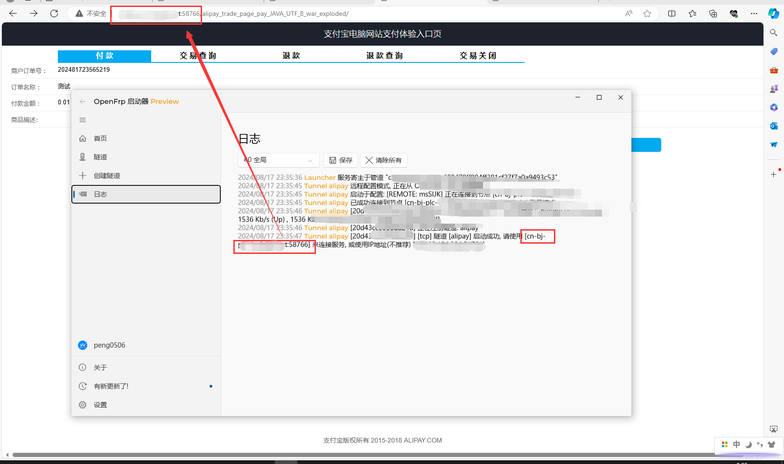Switch to the 退款查询 tab
Image resolution: width=784 pixels, height=464 pixels.
tap(385, 56)
